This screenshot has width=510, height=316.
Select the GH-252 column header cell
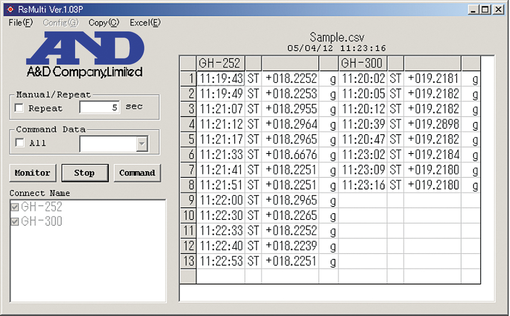click(x=220, y=63)
